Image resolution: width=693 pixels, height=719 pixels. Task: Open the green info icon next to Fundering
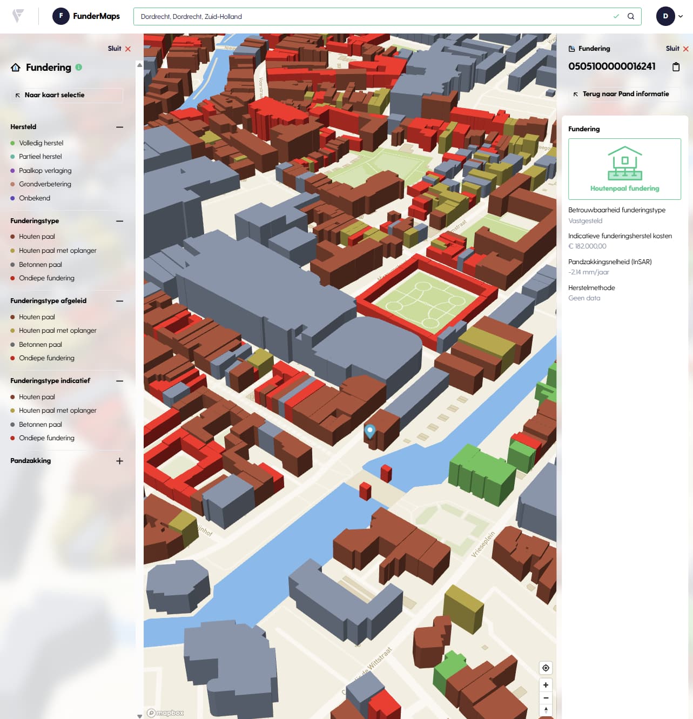click(x=79, y=68)
